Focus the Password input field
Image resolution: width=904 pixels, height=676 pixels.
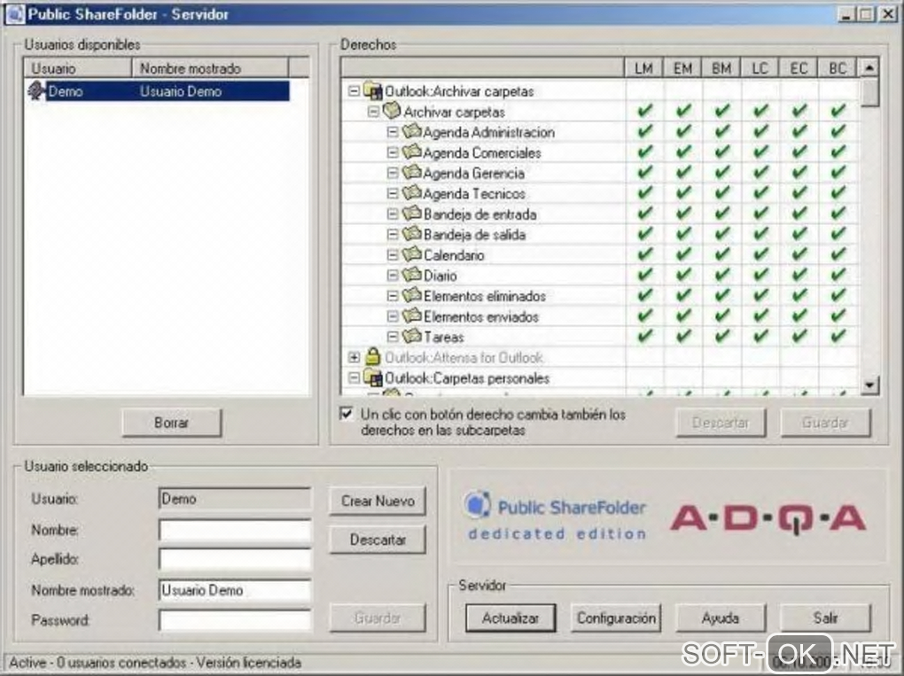tap(235, 621)
